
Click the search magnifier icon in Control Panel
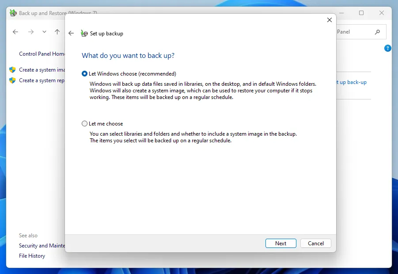(x=377, y=32)
